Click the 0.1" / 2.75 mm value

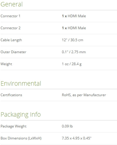74,52
